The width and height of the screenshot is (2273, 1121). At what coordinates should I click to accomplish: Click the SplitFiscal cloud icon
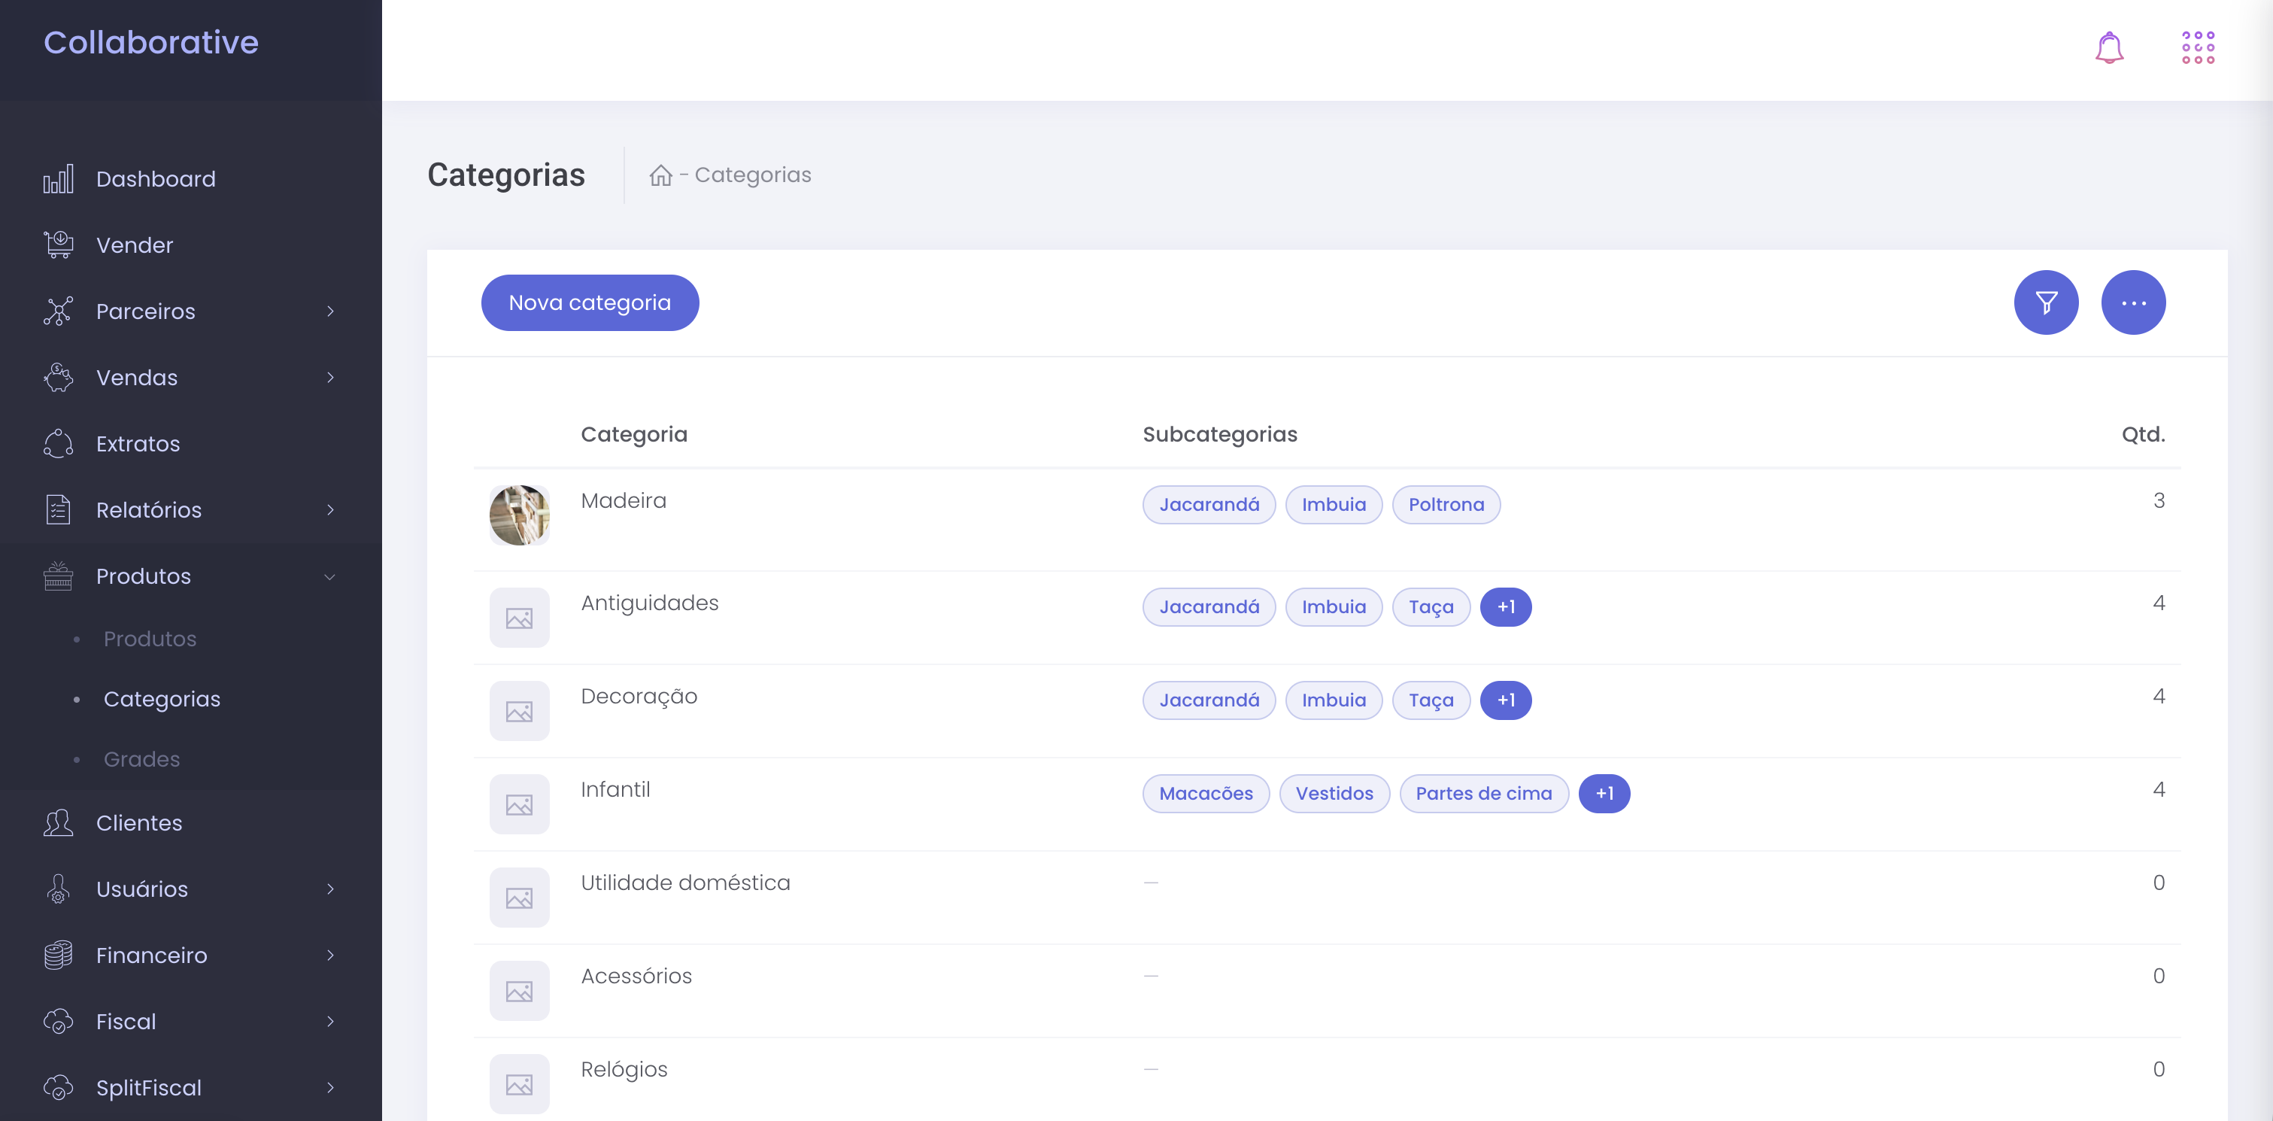click(58, 1087)
